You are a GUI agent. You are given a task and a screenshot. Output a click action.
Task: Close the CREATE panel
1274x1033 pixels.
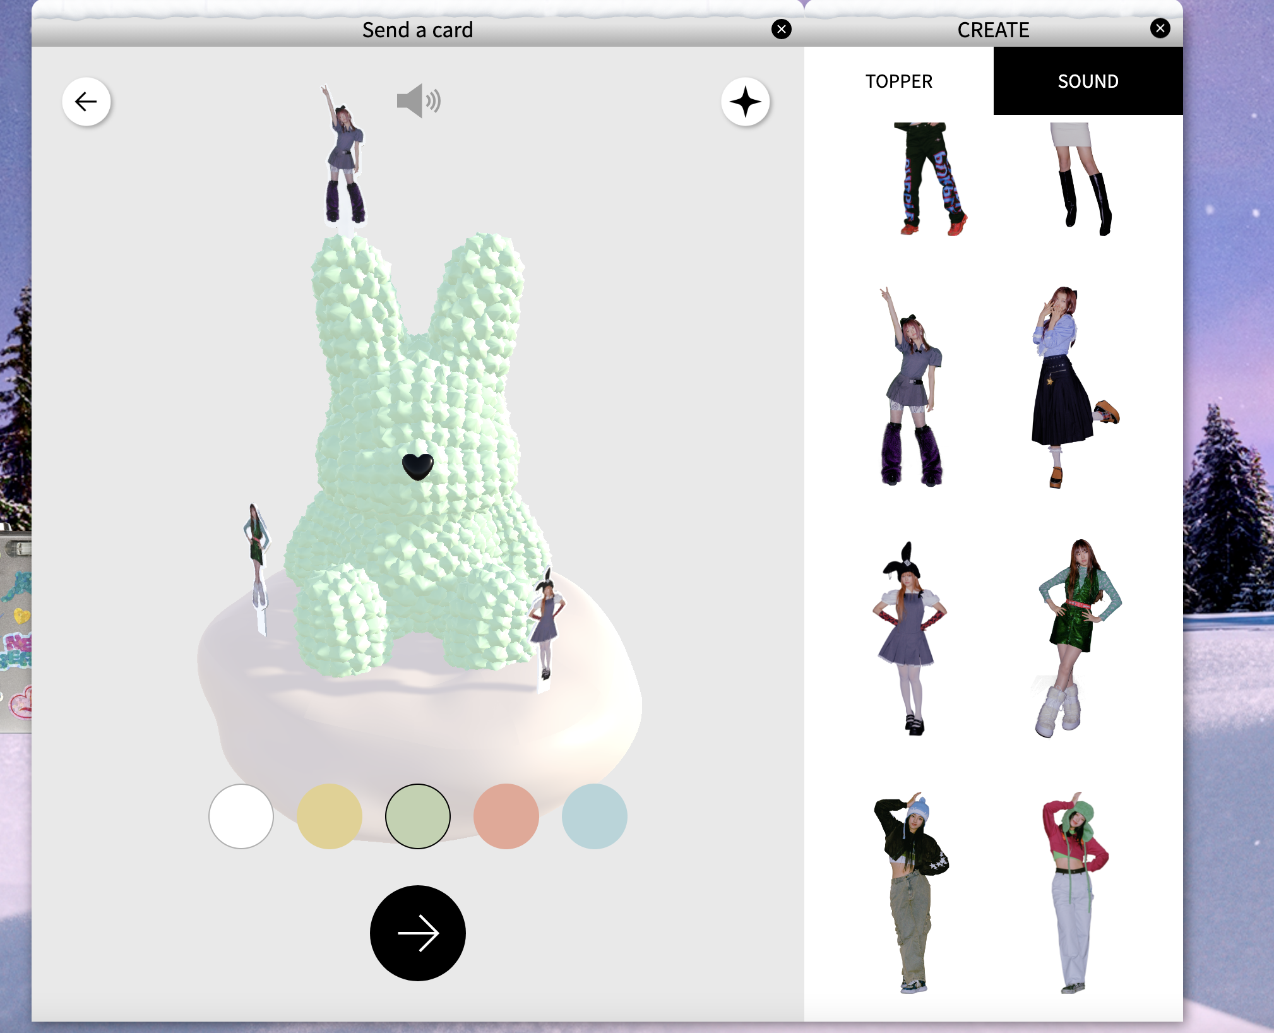coord(1160,28)
